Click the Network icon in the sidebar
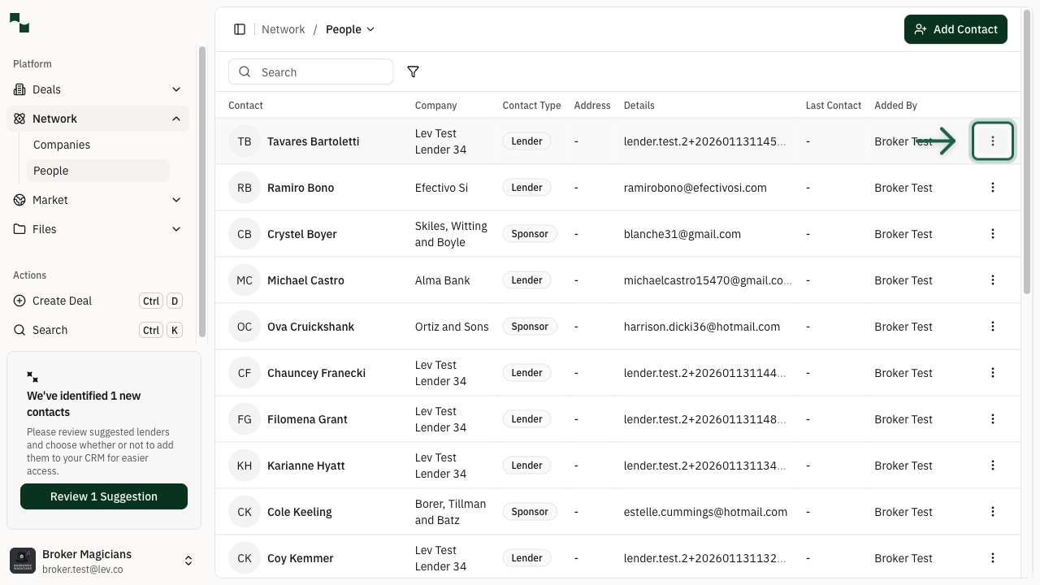This screenshot has width=1040, height=585. pos(18,119)
